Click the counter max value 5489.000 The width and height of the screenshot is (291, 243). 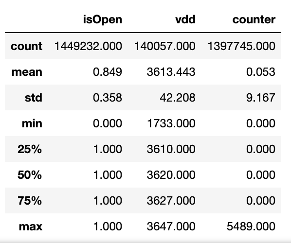[251, 226]
